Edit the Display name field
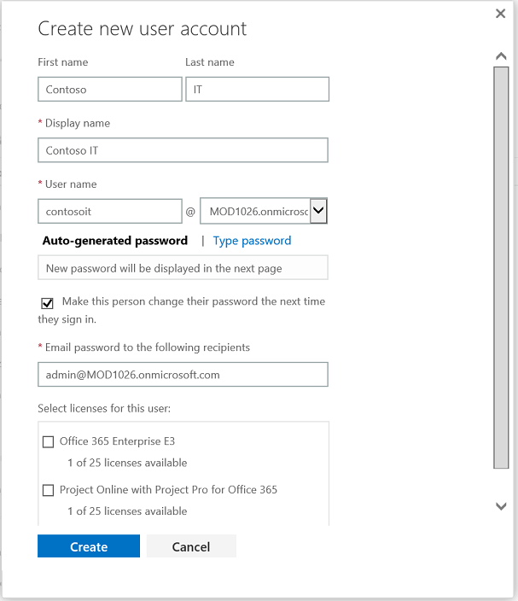The height and width of the screenshot is (601, 518). point(183,150)
